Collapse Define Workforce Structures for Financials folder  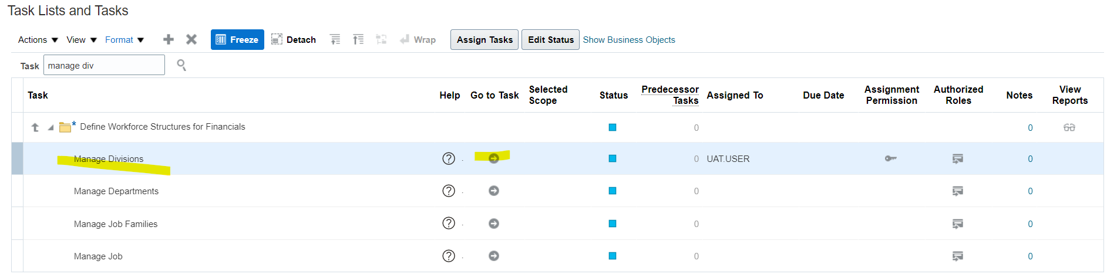pos(51,127)
